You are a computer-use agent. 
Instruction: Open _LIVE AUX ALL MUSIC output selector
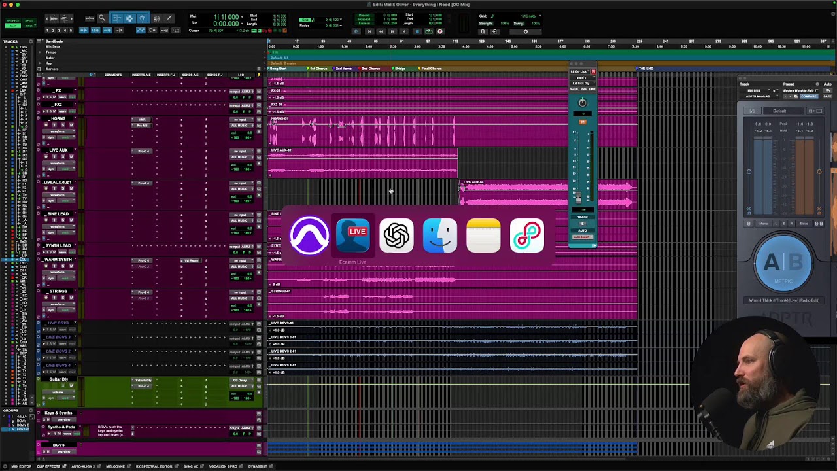tap(241, 157)
